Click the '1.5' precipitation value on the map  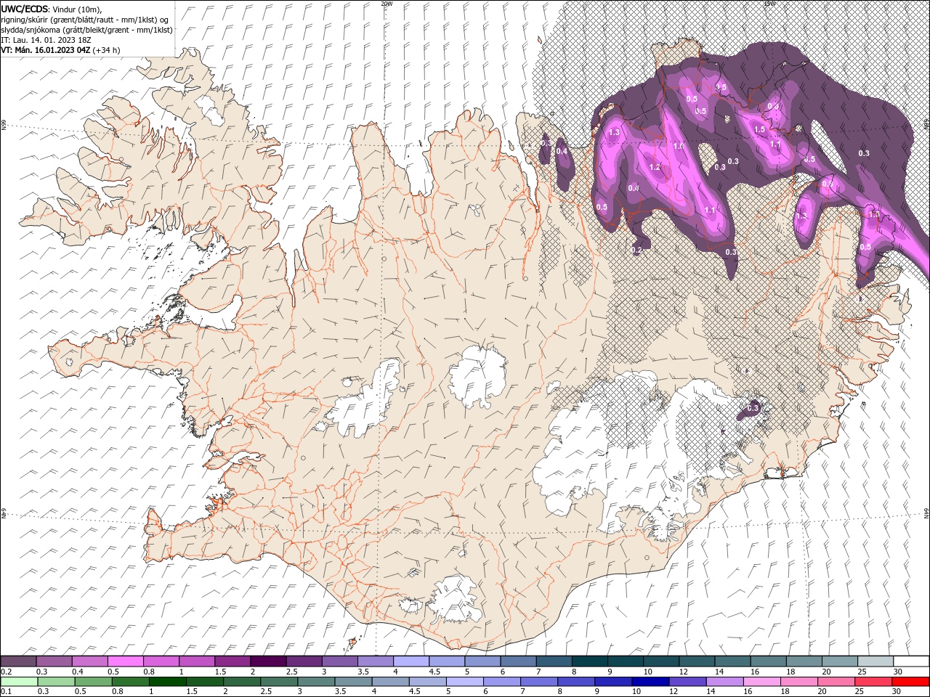click(759, 129)
